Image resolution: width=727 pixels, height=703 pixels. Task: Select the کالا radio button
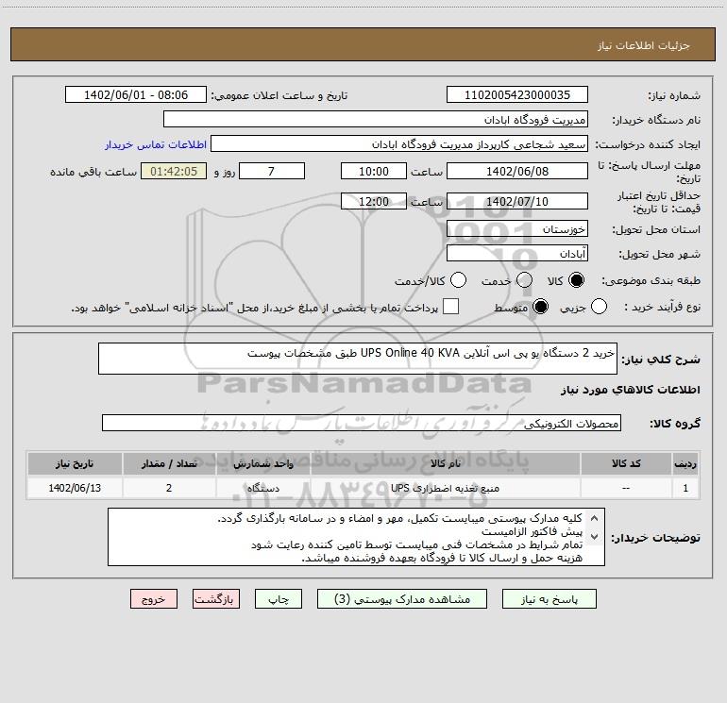pyautogui.click(x=576, y=280)
